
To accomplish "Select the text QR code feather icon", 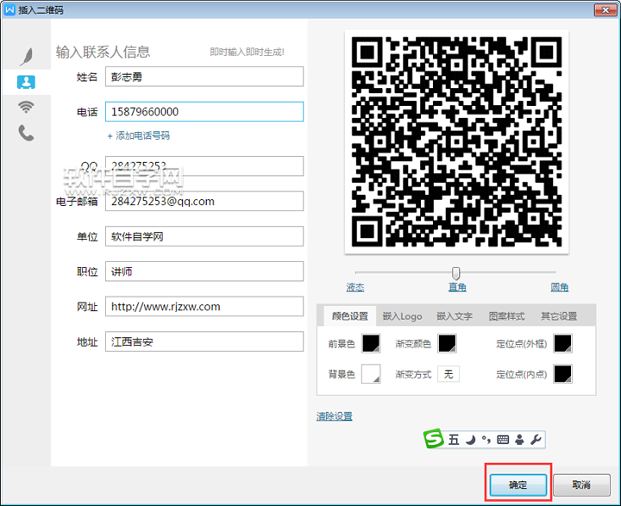I will pos(27,56).
